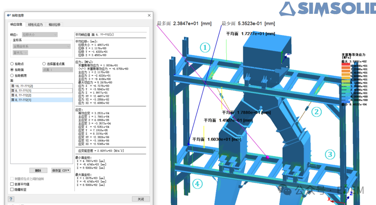Click the 关闭 button
The image size is (376, 205).
coord(141,199)
